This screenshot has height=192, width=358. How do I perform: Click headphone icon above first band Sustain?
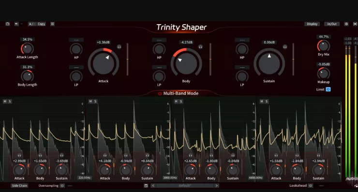(61, 155)
